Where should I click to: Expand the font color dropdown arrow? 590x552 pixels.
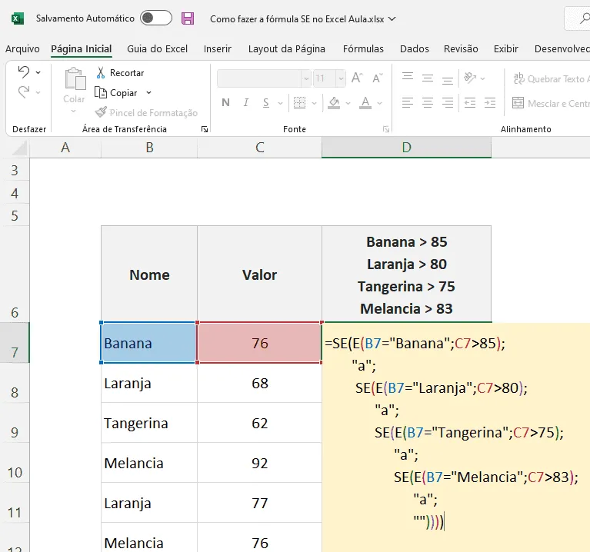tap(379, 103)
